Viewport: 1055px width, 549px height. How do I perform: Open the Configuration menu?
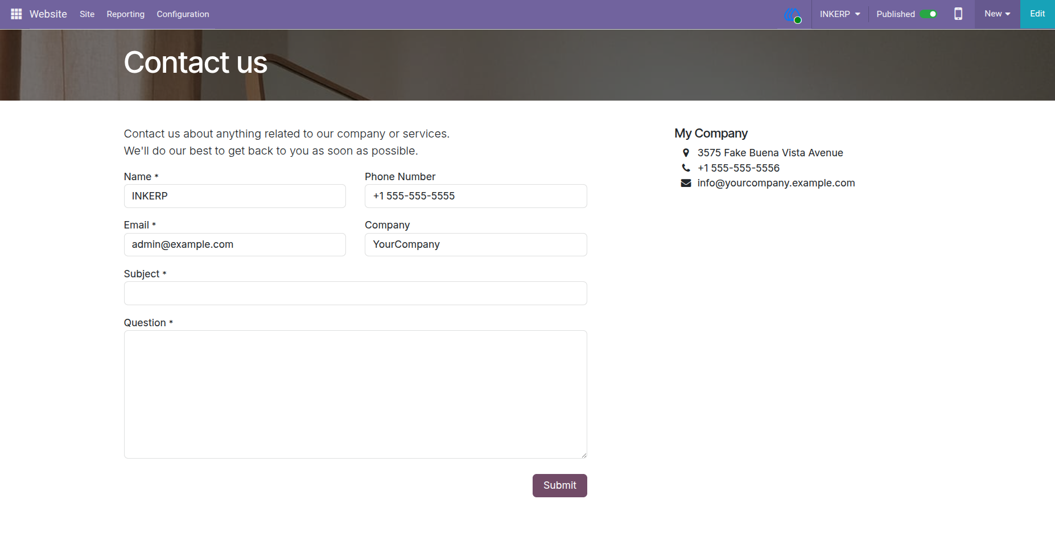point(183,14)
